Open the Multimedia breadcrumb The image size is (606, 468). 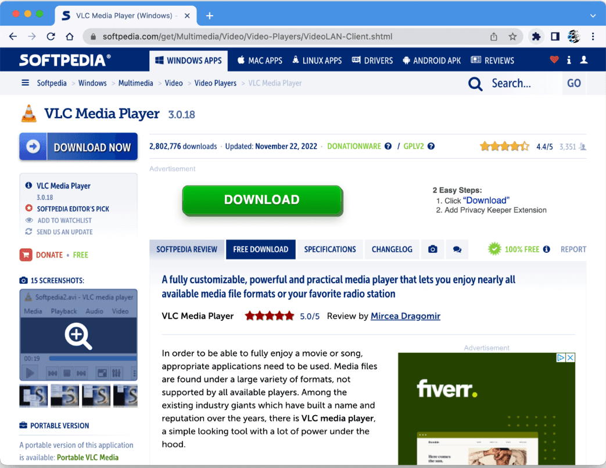pos(135,83)
